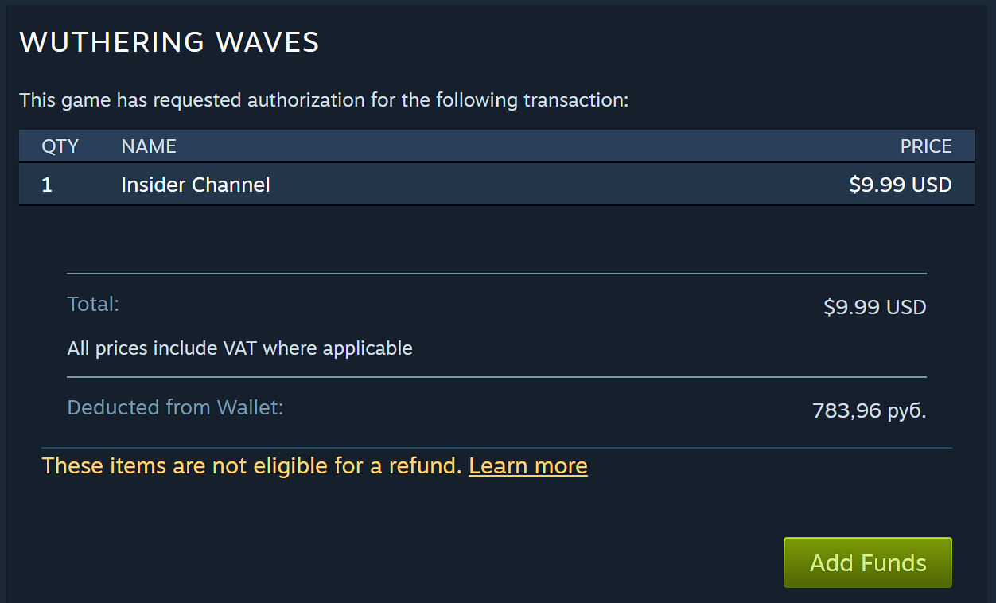Click the quantity value 1 in the row
The image size is (996, 603).
pyautogui.click(x=47, y=185)
